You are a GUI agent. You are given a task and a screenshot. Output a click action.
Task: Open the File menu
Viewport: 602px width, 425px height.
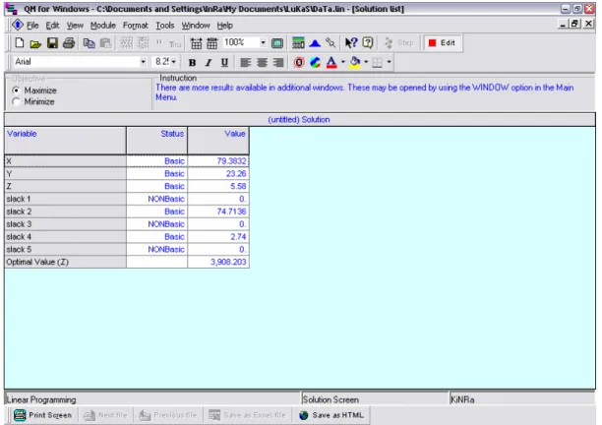click(x=32, y=26)
